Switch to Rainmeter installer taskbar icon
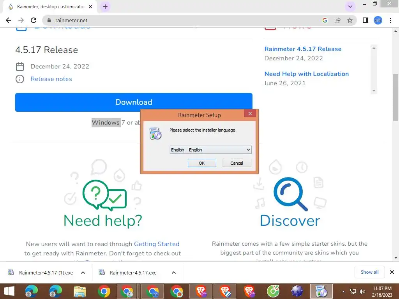The height and width of the screenshot is (299, 399). point(321,291)
